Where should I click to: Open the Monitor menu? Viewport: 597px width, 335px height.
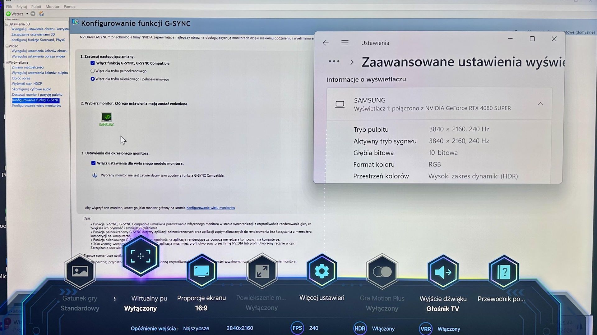(x=52, y=7)
